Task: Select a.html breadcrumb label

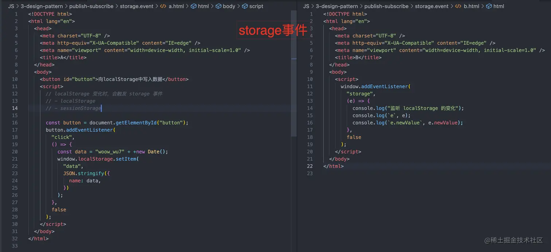Action: [176, 6]
